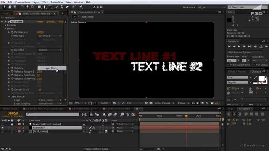Switch to Effects & Presets tab
The height and width of the screenshot is (151, 269).
pos(237,72)
